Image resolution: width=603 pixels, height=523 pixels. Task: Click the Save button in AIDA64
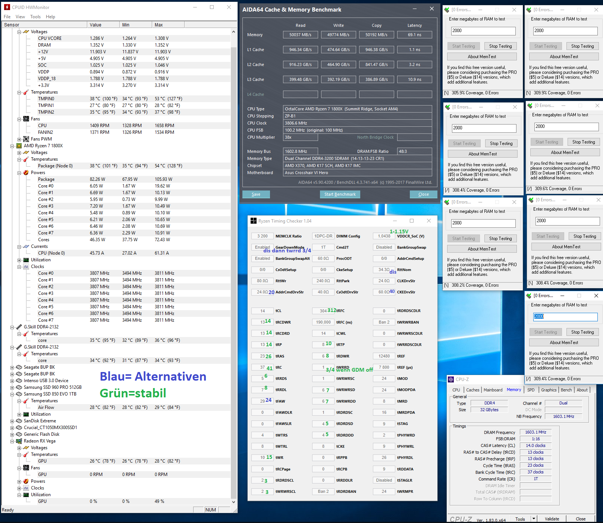click(256, 194)
